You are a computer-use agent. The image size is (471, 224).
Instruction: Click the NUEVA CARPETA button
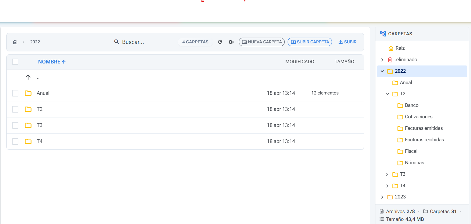point(262,42)
